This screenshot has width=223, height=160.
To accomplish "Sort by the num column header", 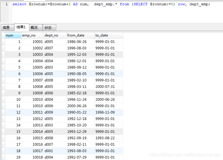I will (13, 35).
